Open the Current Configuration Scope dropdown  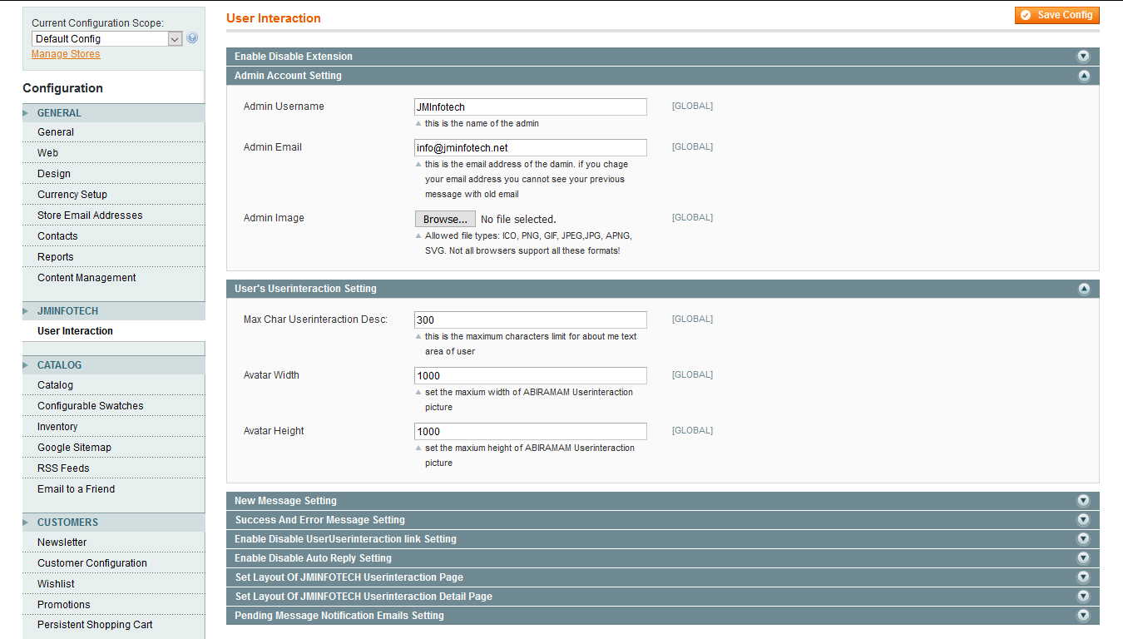coord(106,39)
